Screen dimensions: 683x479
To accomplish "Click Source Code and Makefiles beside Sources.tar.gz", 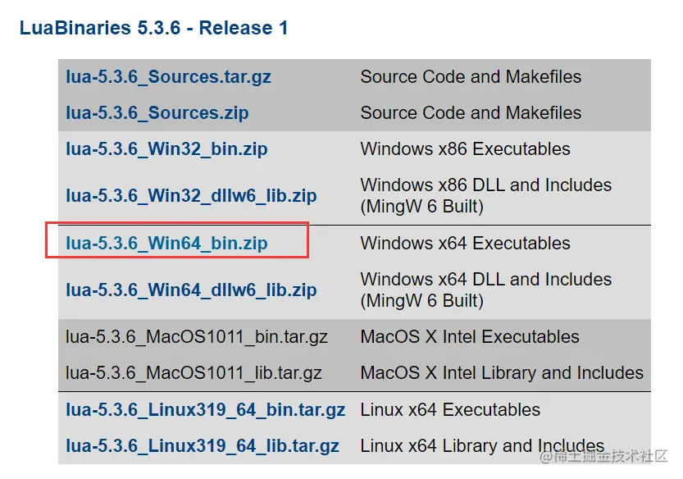I will (x=471, y=77).
